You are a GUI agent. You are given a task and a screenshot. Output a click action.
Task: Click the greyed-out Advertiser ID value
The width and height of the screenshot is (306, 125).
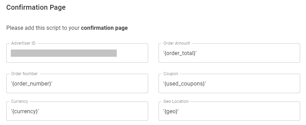64,53
